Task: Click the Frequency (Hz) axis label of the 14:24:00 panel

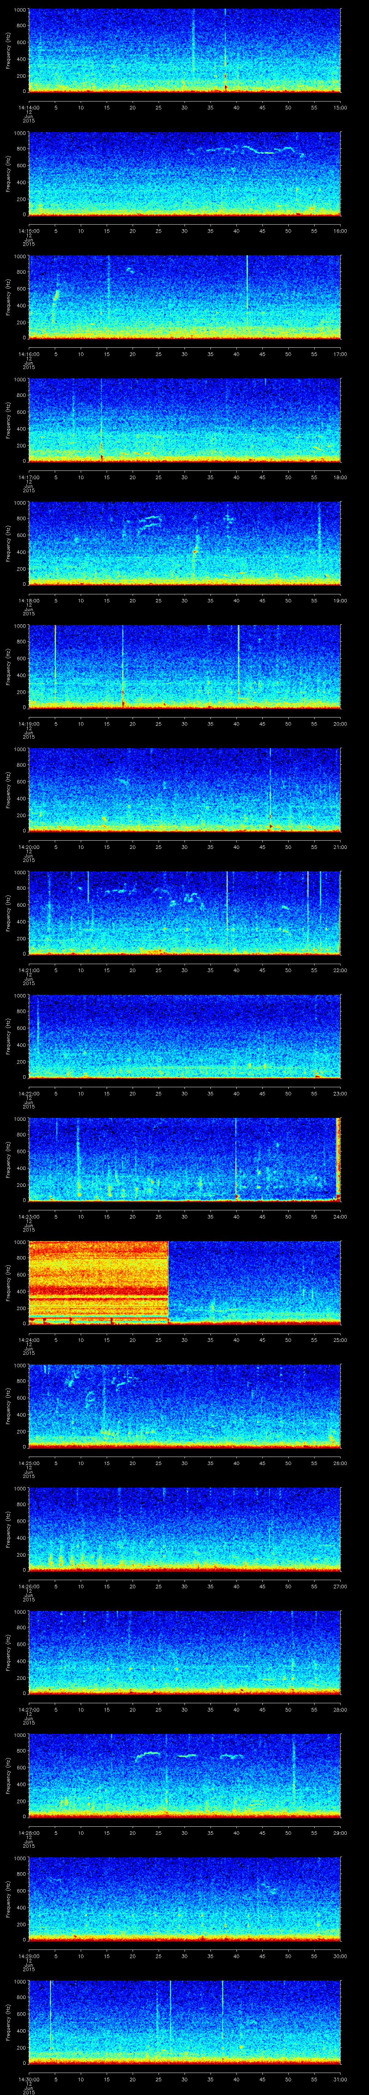Action: (x=8, y=1282)
